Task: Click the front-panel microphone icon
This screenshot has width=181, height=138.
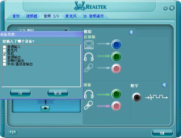Action: click(x=89, y=105)
